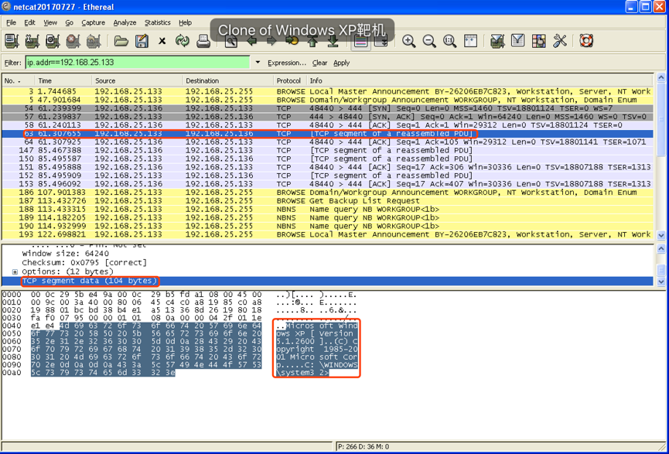Reset zoom to normal size 1:1

point(449,41)
